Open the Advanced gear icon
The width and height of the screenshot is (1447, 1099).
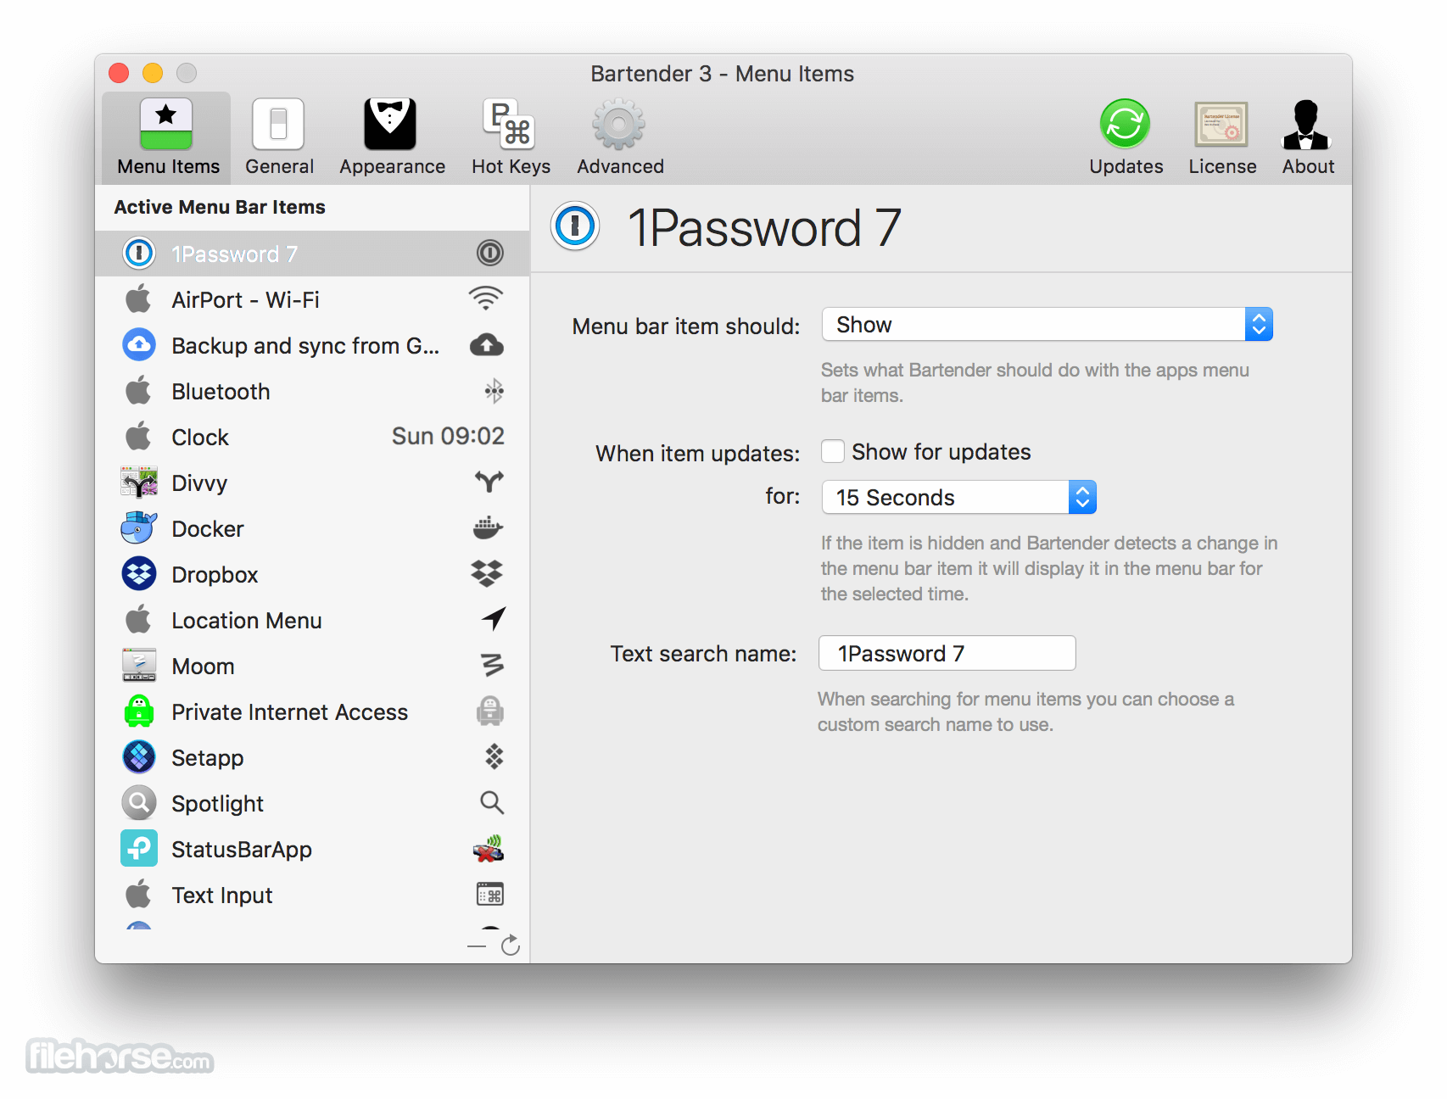(x=619, y=125)
